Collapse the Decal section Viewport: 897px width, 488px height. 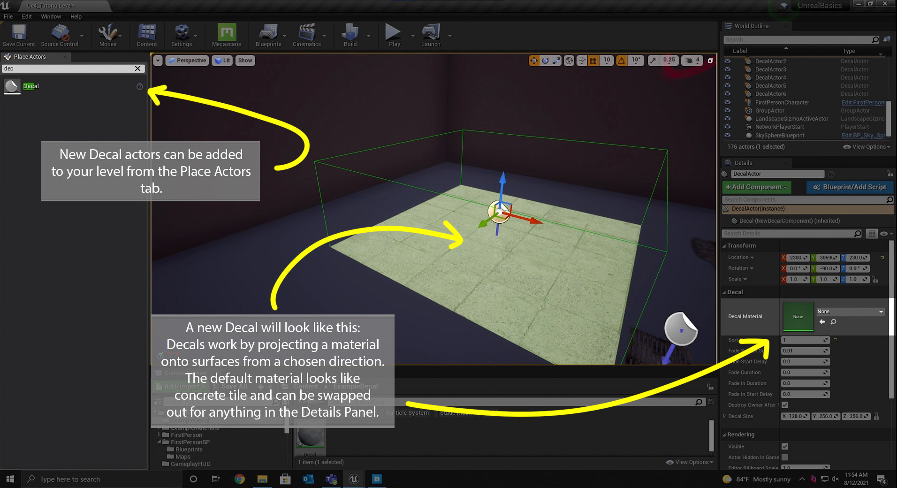coord(724,292)
